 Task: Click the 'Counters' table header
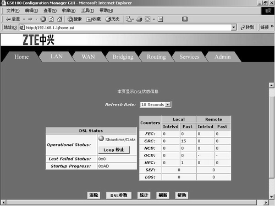150,123
